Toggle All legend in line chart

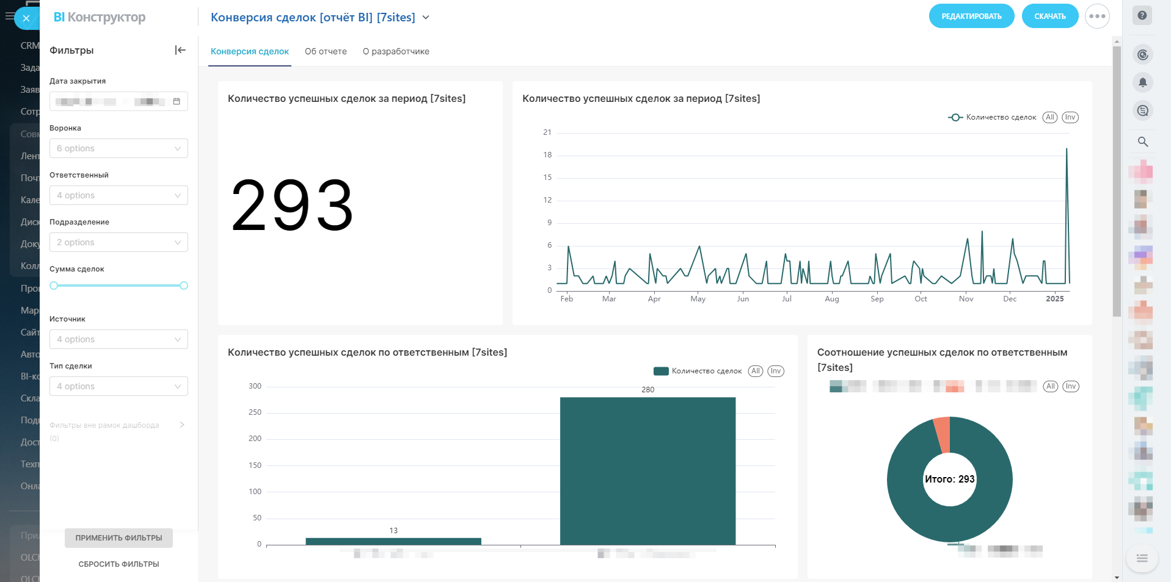click(x=1050, y=117)
